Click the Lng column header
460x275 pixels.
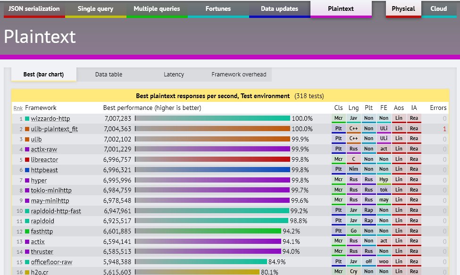click(353, 108)
